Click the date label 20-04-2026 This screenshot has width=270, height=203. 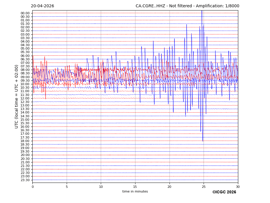[43, 6]
